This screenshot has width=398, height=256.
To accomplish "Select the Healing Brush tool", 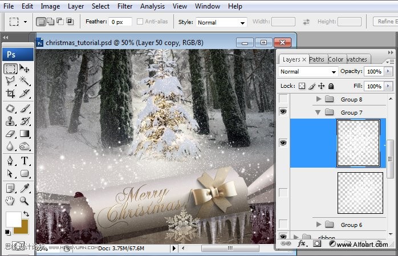I will [10, 108].
